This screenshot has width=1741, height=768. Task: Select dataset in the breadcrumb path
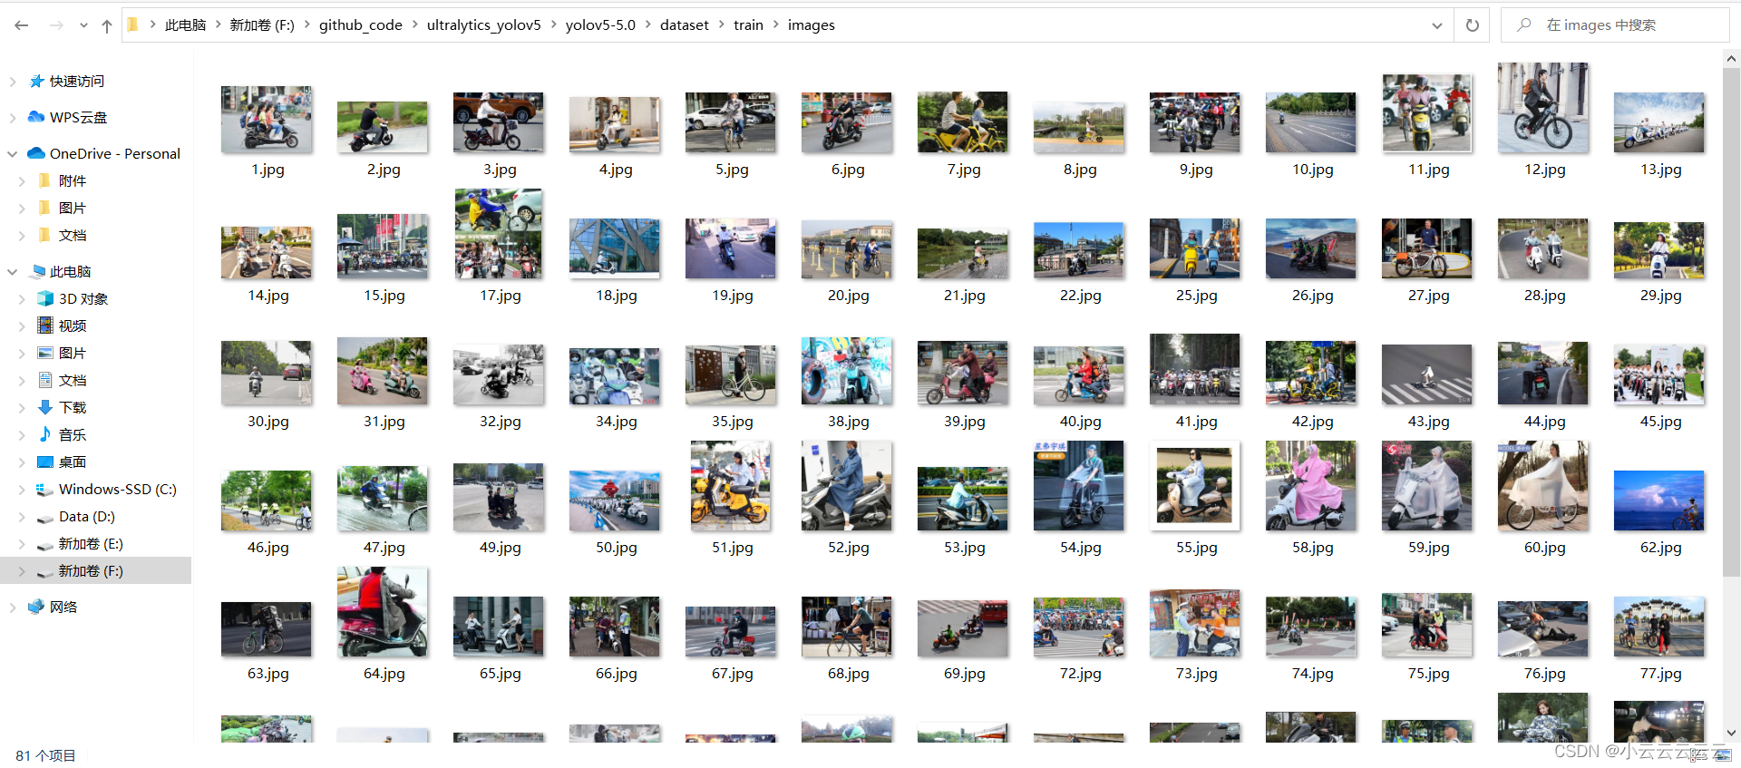point(685,25)
